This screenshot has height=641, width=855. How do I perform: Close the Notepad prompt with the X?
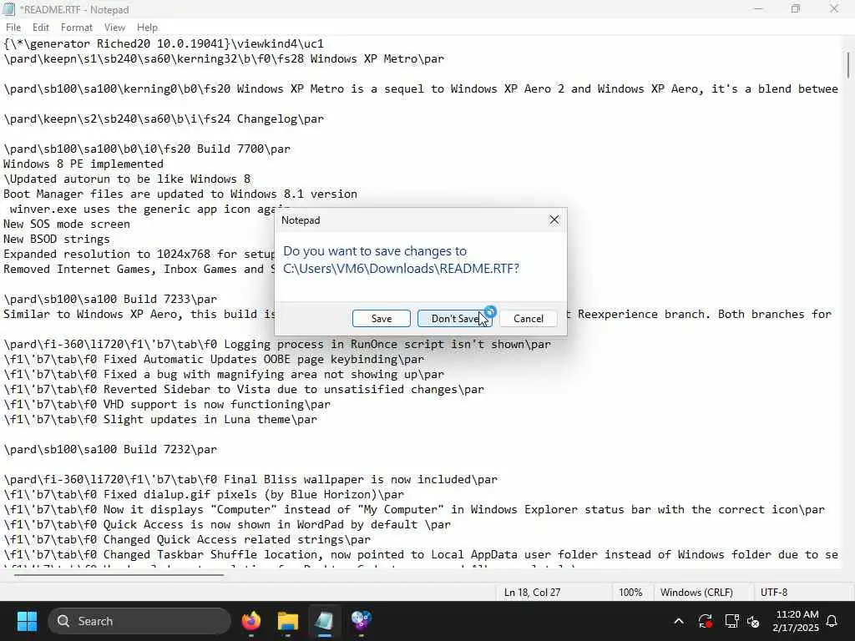tap(554, 220)
